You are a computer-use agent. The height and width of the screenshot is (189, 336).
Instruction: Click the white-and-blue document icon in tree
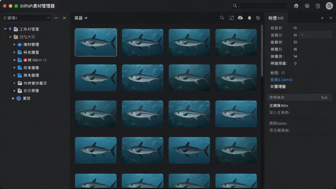20,83
